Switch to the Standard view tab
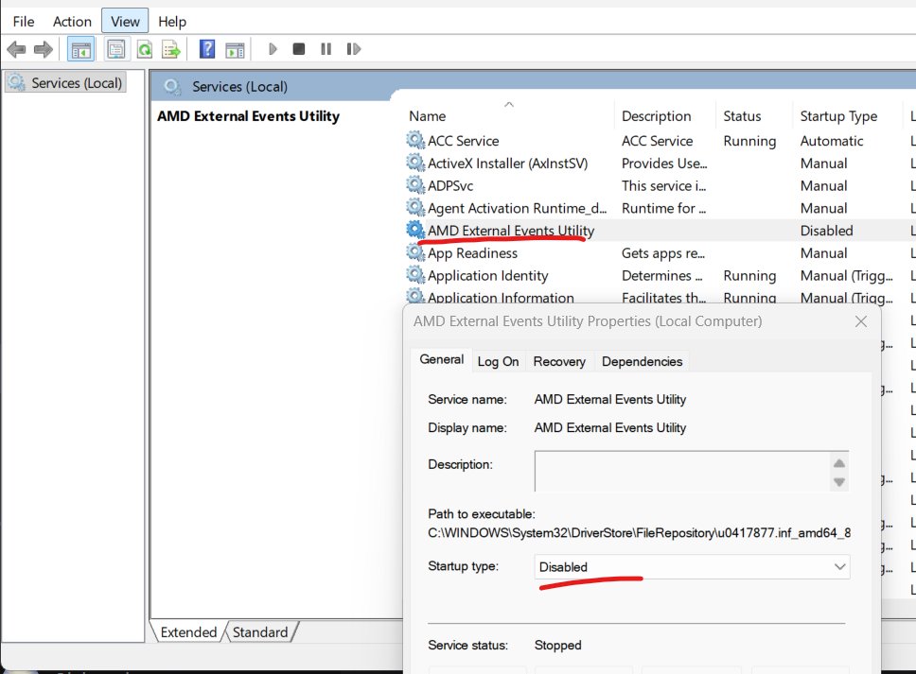Screen dimensions: 916x674 tap(260, 632)
